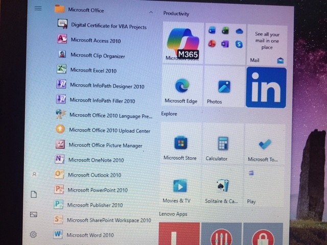Launch Microsoft Word 2010 icon
The image size is (327, 245).
pyautogui.click(x=58, y=234)
